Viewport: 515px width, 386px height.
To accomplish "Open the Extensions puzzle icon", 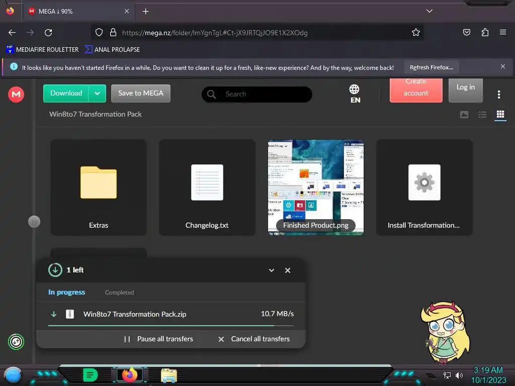I will [x=485, y=32].
